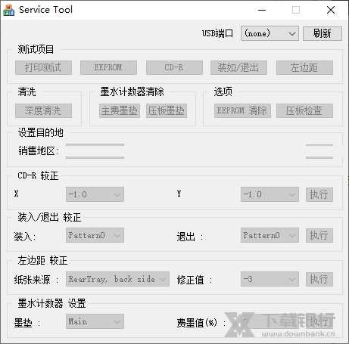349x344 pixels.
Task: Open the 修正值 -3 dropdown
Action: click(270, 279)
